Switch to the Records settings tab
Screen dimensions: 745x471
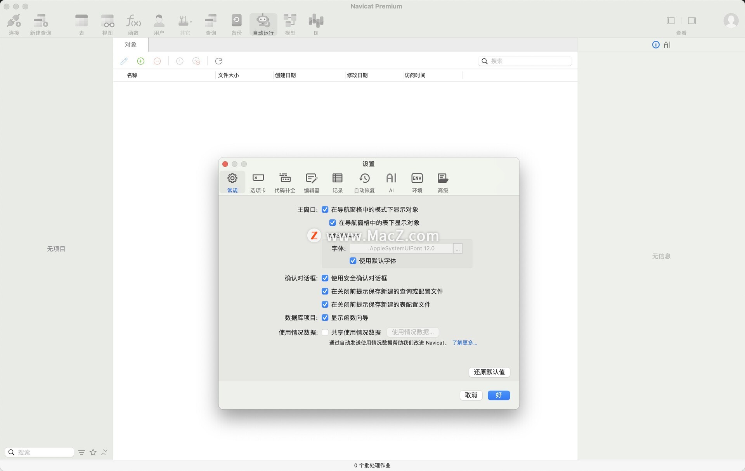pyautogui.click(x=338, y=182)
